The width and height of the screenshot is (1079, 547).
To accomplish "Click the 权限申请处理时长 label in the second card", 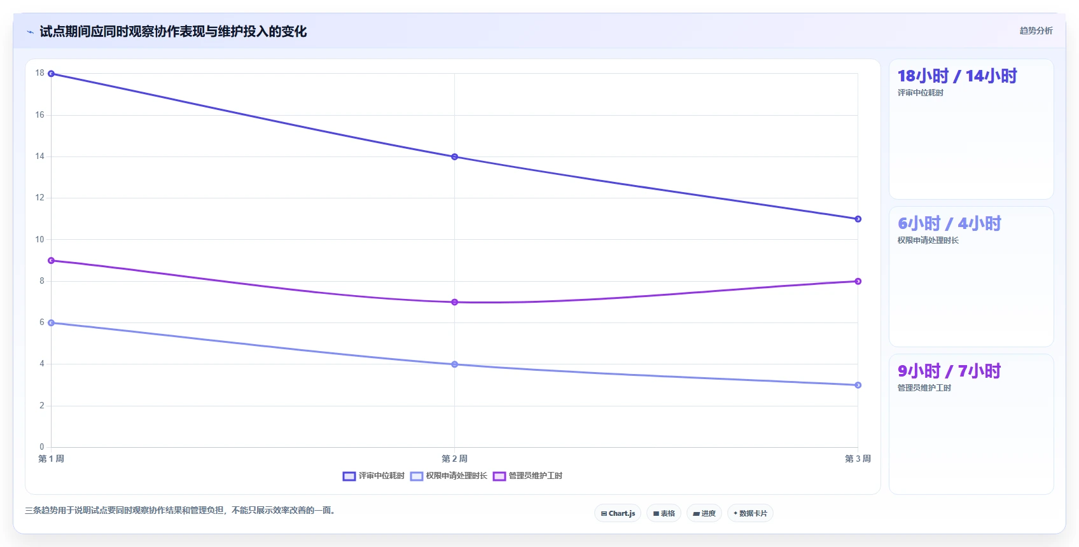I will point(928,240).
